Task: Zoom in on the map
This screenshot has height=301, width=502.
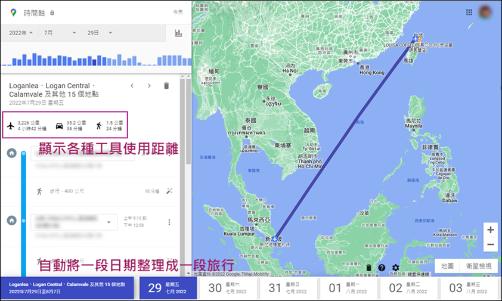Action: [x=490, y=229]
